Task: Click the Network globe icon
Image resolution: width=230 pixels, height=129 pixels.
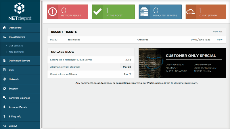Action: (x=4, y=79)
